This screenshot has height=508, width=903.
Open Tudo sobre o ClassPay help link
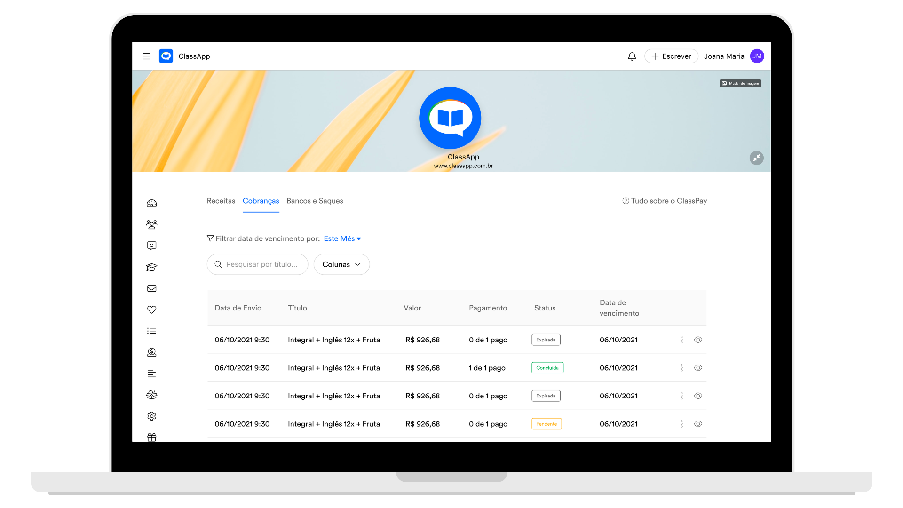[665, 201]
